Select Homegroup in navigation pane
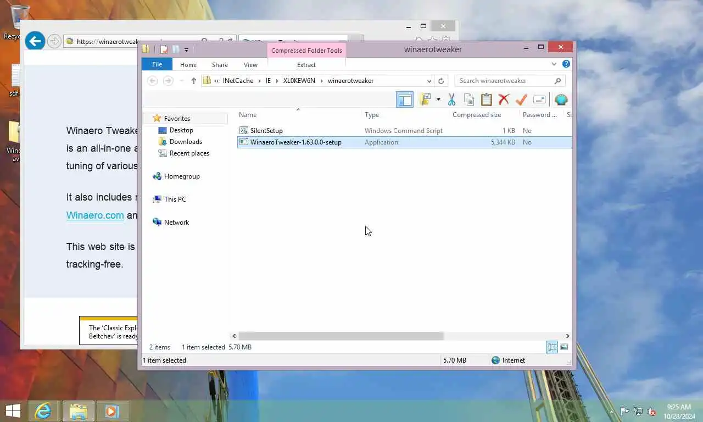703x422 pixels. 182,176
